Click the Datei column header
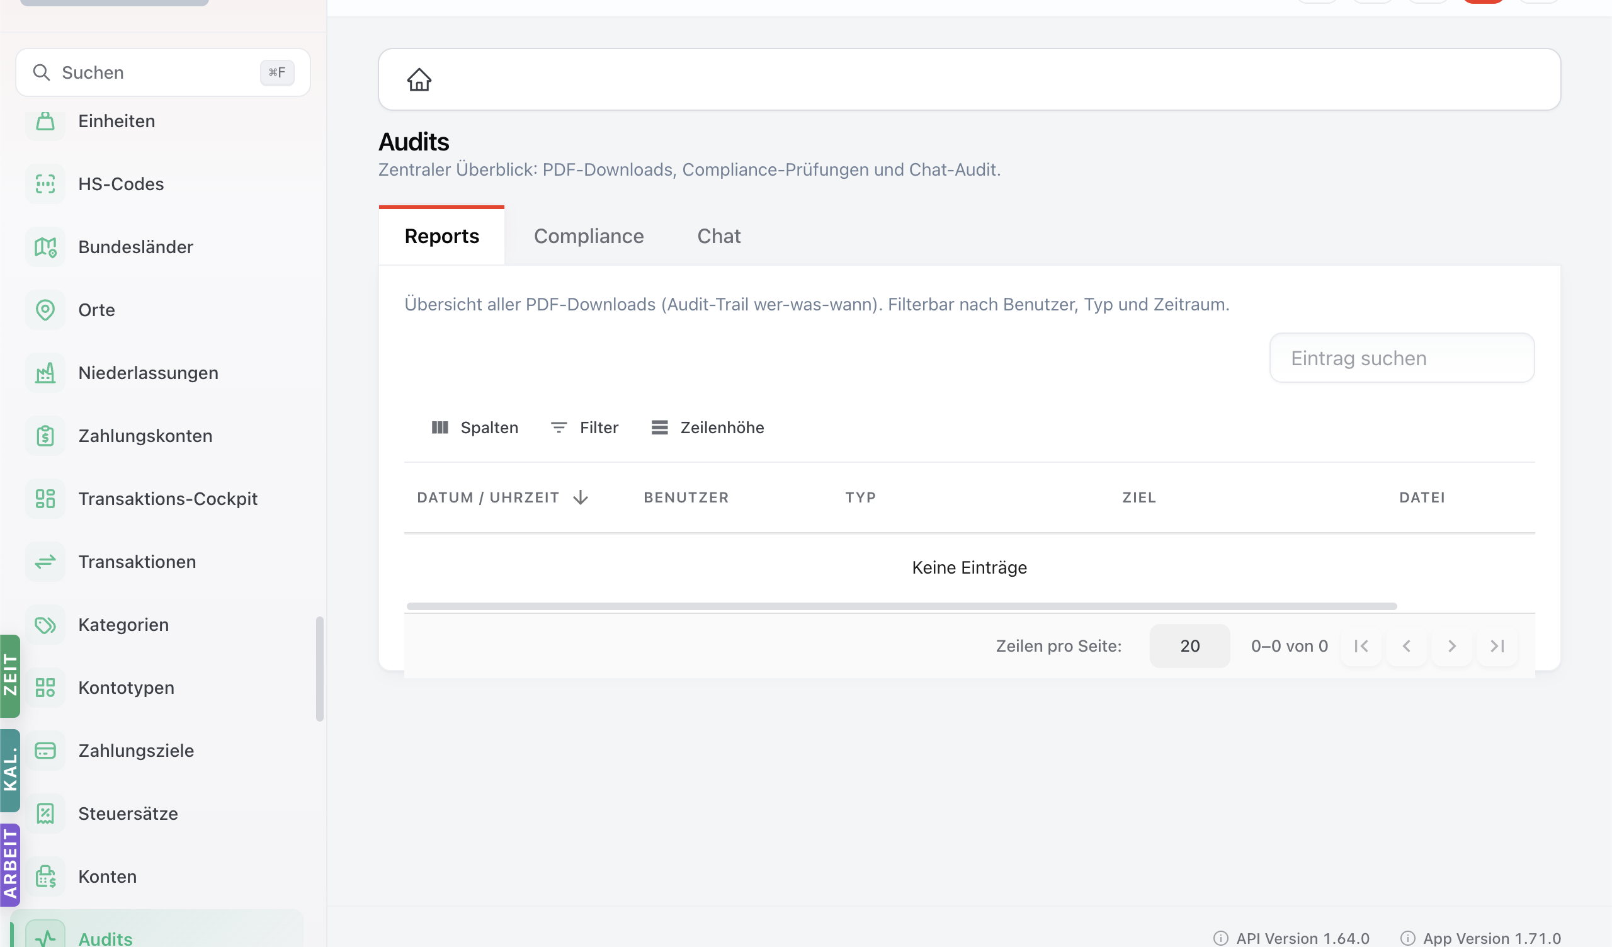 (1422, 497)
